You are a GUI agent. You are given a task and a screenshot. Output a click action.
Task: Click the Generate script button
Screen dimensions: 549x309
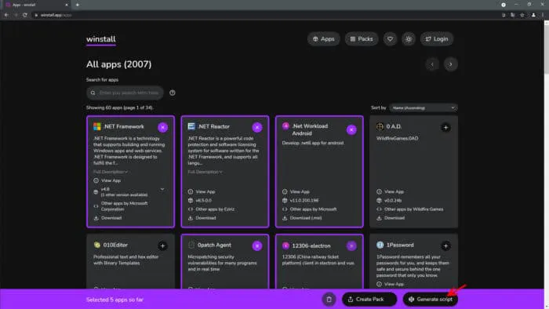(x=431, y=300)
